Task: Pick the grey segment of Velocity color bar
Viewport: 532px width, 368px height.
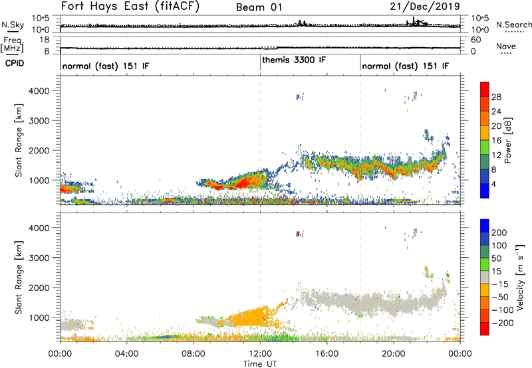Action: coord(485,278)
